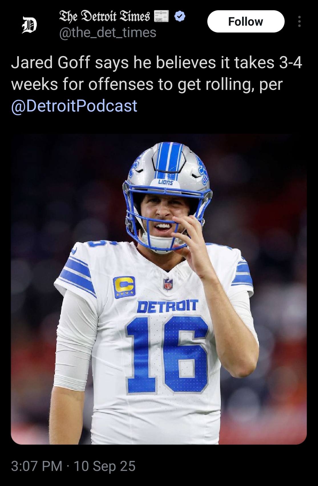
Task: Select the 3:07 PM timestamp
Action: [37, 466]
